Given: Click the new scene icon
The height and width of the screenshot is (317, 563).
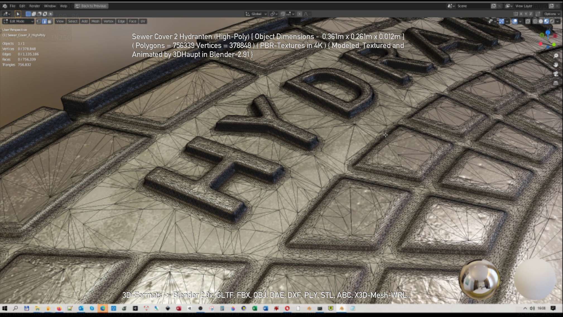Looking at the screenshot, I should [x=494, y=6].
